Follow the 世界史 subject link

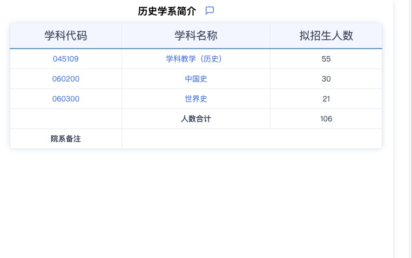click(x=196, y=99)
